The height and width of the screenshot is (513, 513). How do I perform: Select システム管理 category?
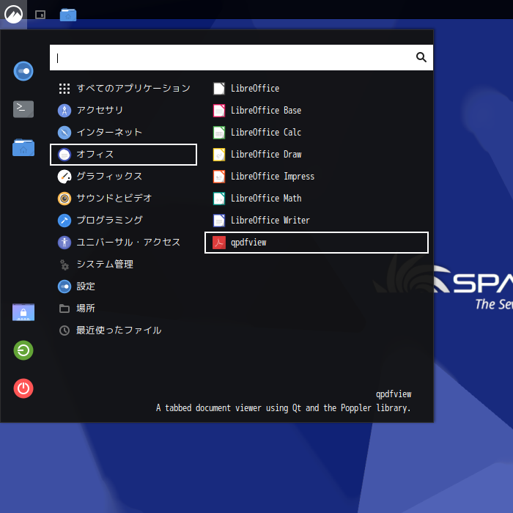click(123, 265)
